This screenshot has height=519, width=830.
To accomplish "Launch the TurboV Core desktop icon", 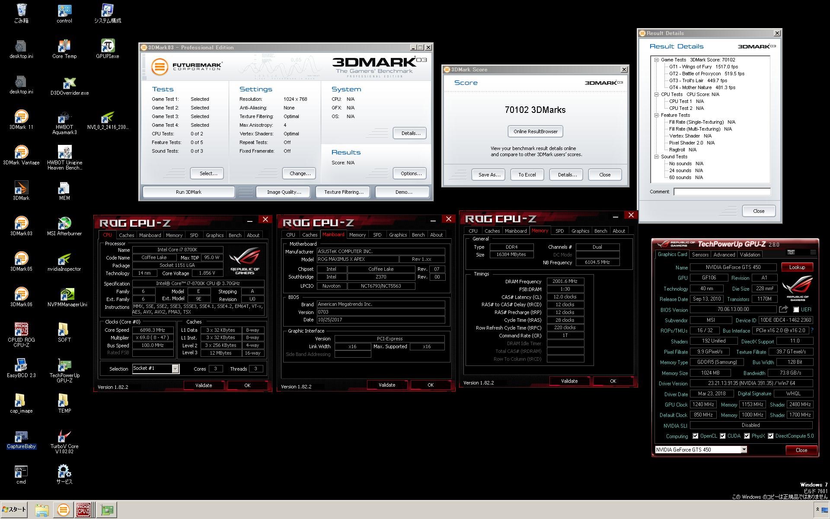I will (x=64, y=442).
